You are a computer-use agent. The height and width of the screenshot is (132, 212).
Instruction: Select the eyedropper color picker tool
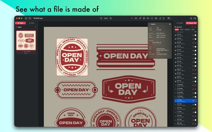tap(140, 18)
